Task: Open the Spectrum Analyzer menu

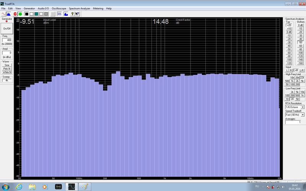Action: pos(80,8)
